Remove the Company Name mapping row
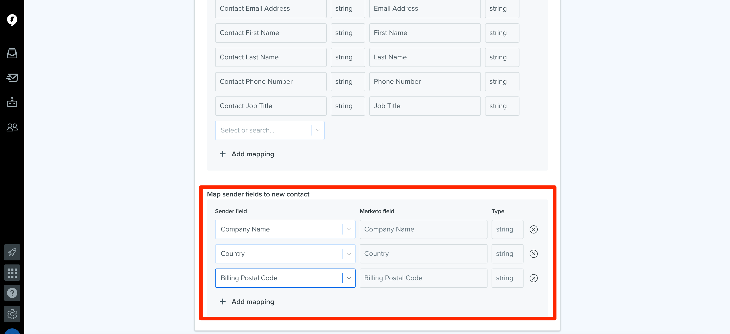This screenshot has width=730, height=334. click(534, 229)
